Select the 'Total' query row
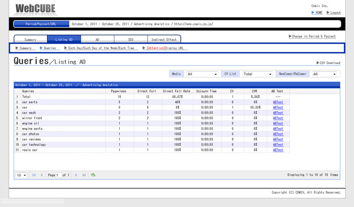 pyautogui.click(x=152, y=97)
